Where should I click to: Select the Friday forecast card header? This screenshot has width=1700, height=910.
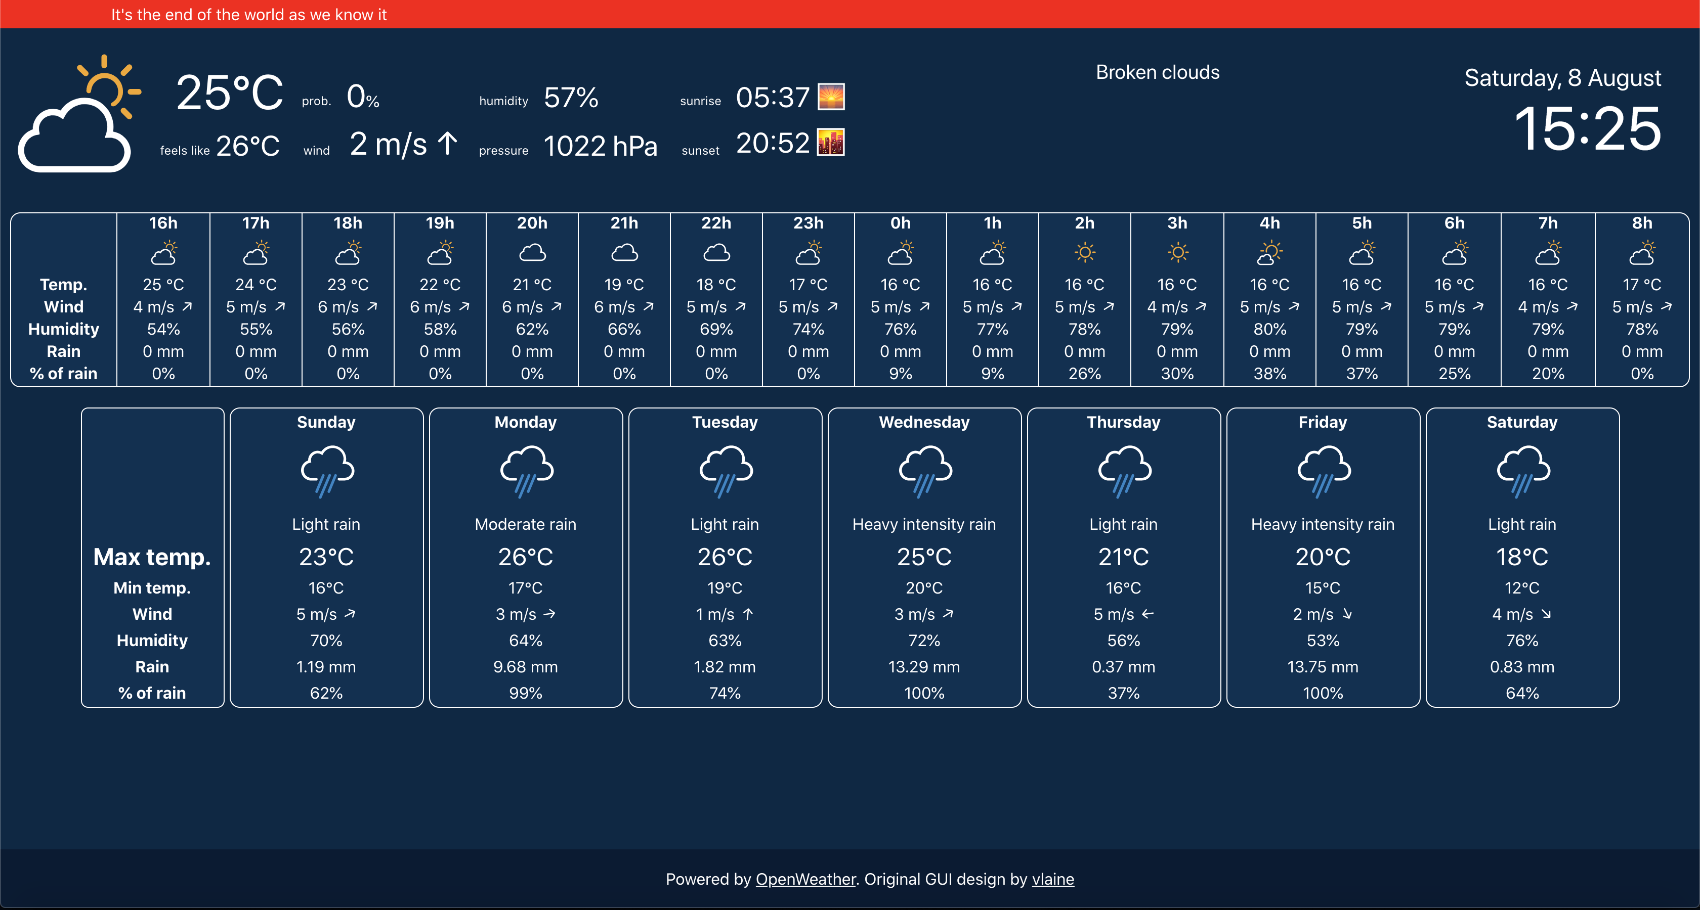tap(1323, 422)
